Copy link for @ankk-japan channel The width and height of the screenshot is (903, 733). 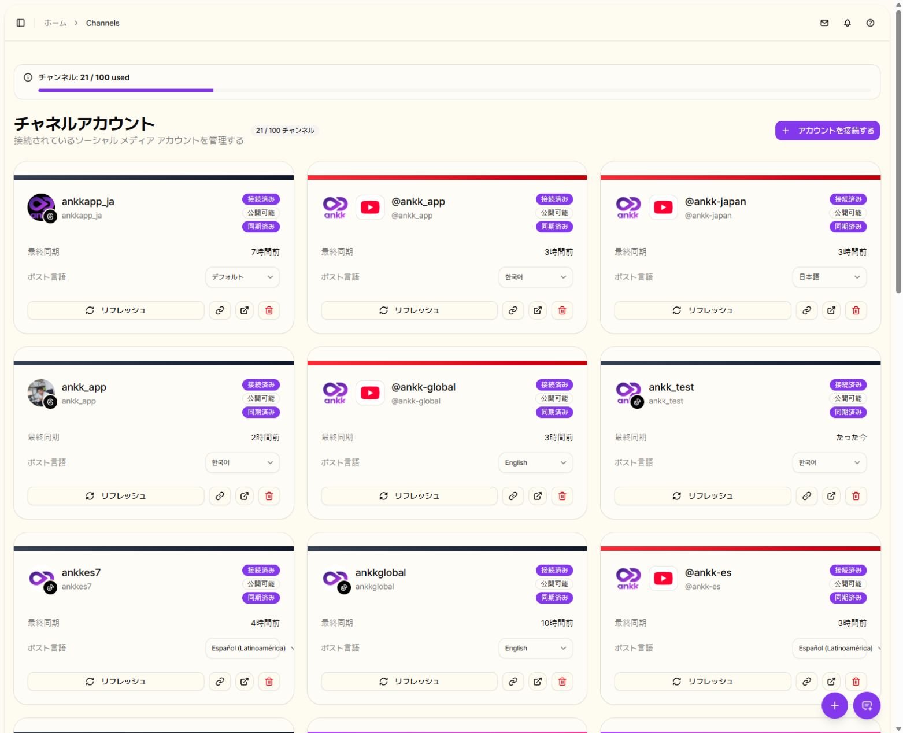pyautogui.click(x=806, y=310)
